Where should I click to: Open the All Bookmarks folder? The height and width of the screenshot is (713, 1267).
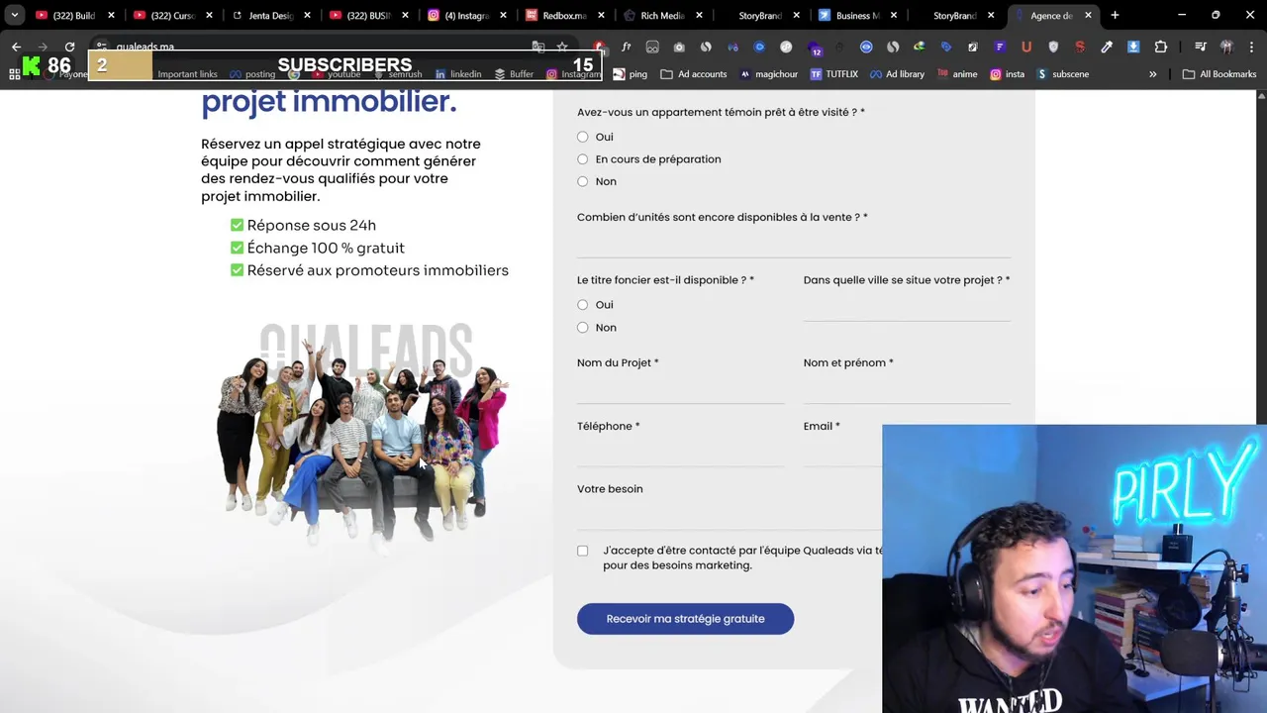(x=1219, y=74)
